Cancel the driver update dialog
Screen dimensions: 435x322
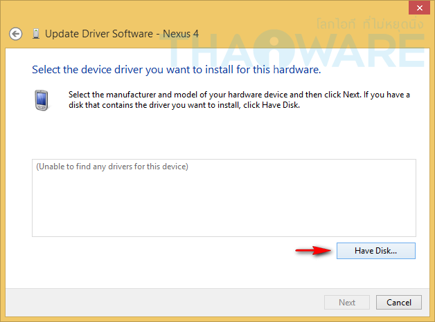[398, 303]
